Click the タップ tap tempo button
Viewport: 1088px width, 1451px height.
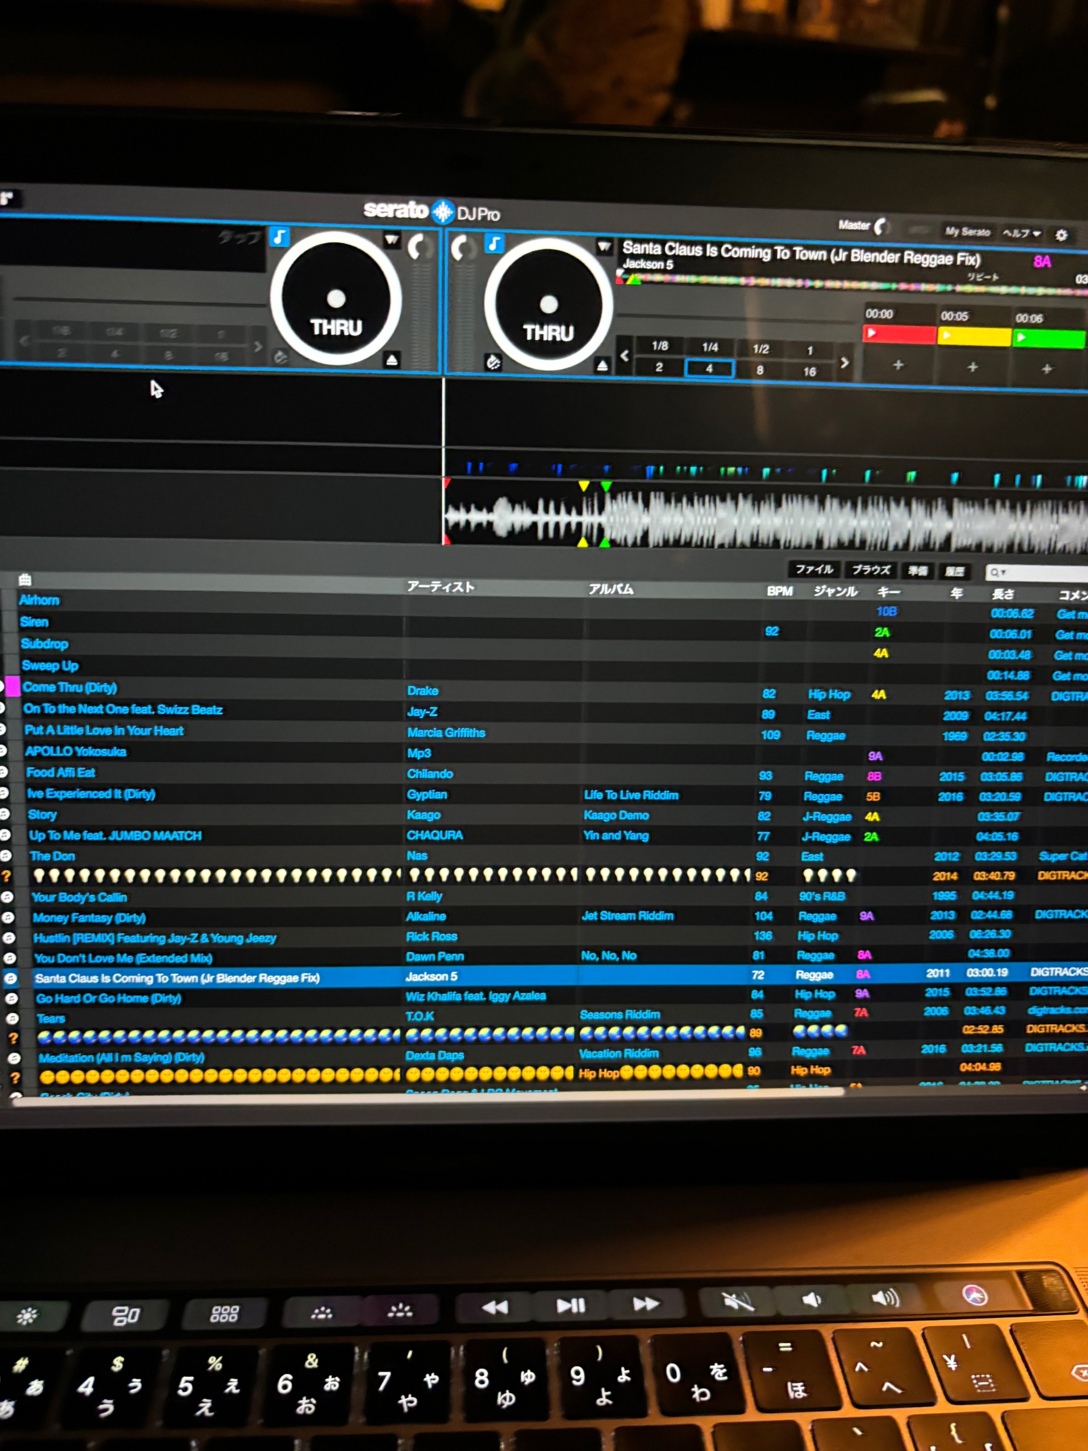click(x=240, y=238)
